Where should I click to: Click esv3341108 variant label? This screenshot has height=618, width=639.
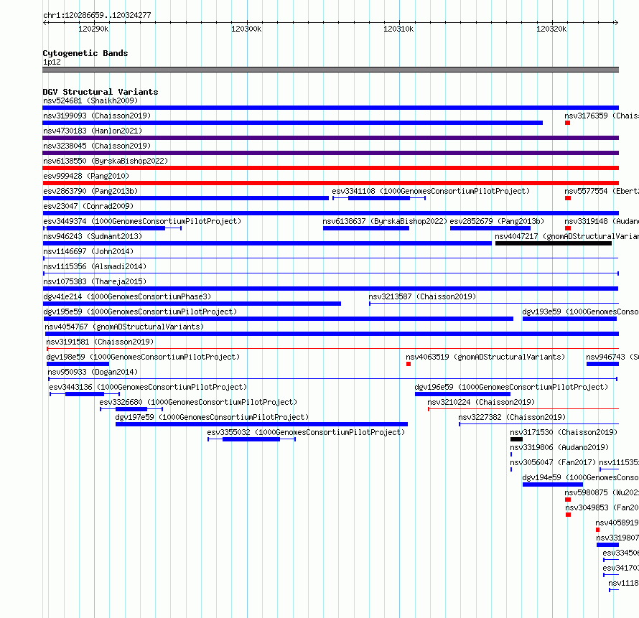pos(431,191)
